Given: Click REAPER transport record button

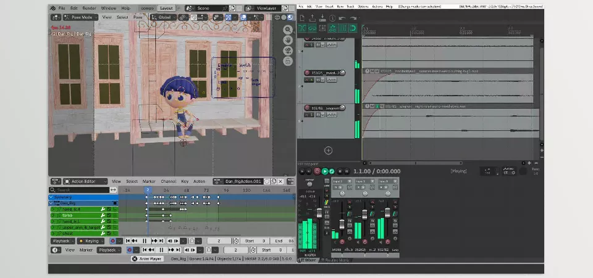Looking at the screenshot, I should pyautogui.click(x=317, y=171).
